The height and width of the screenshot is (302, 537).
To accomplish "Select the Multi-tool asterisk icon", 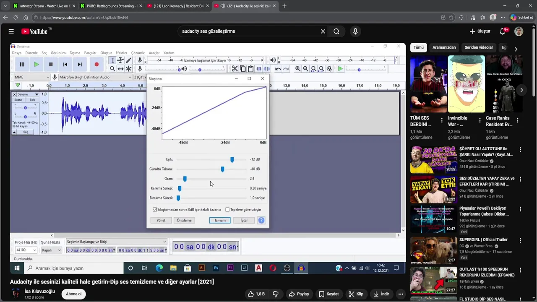I will coord(129,69).
